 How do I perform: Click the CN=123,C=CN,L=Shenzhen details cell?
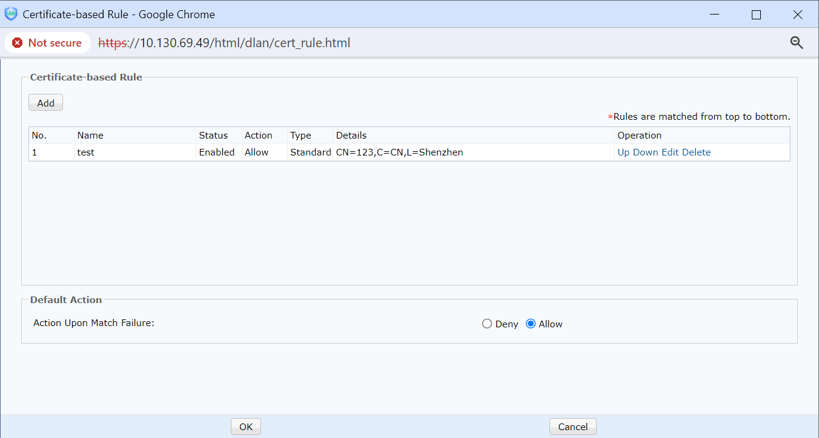399,152
